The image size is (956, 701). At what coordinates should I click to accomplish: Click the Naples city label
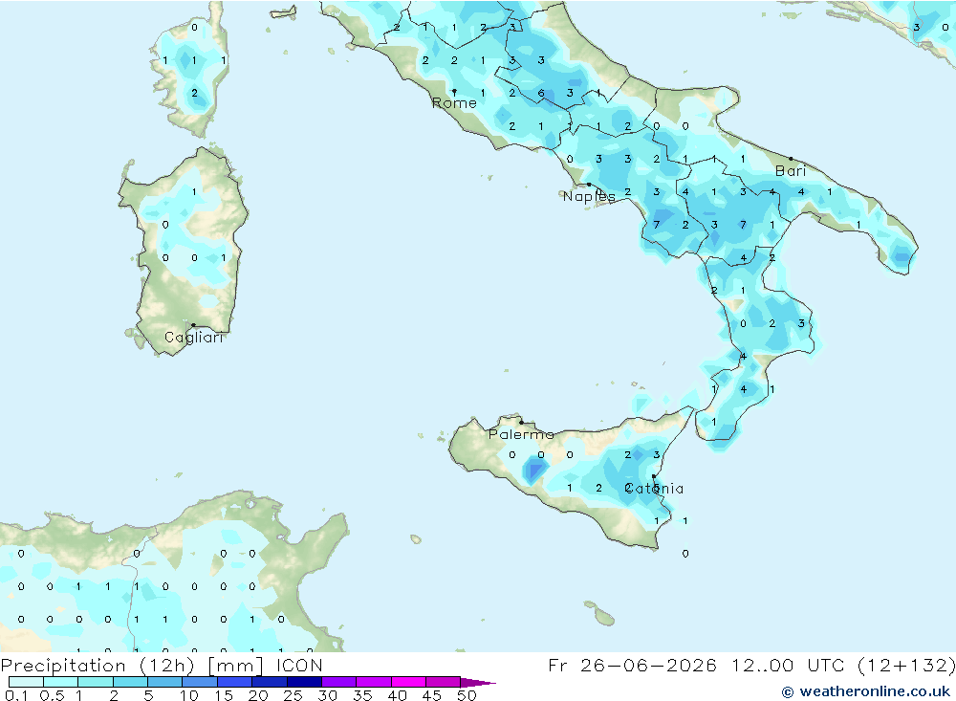[589, 196]
